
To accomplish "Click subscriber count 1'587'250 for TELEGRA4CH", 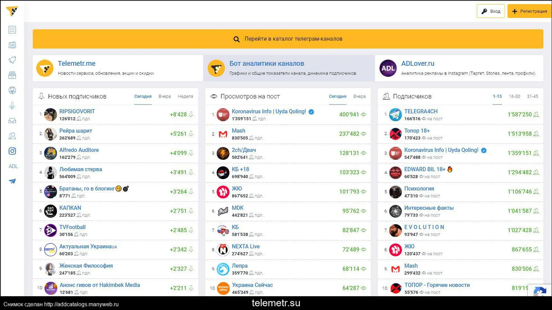I will [x=520, y=115].
